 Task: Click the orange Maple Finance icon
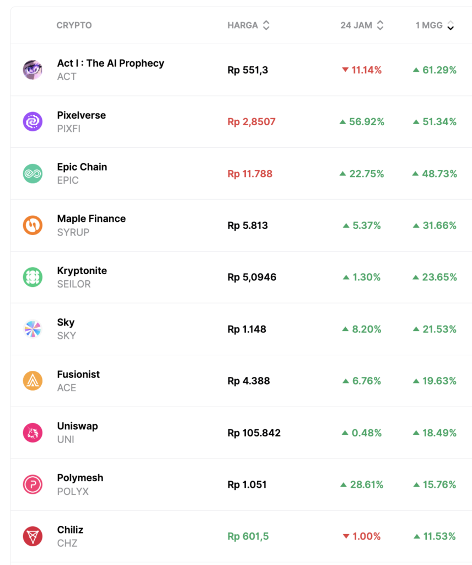[x=33, y=225]
